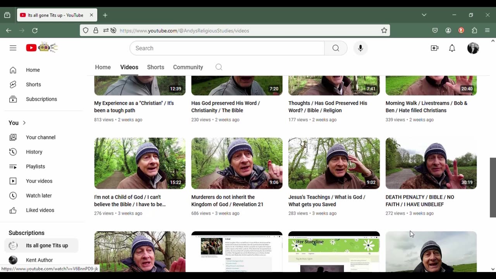Switch to the Shorts tab

pyautogui.click(x=155, y=67)
